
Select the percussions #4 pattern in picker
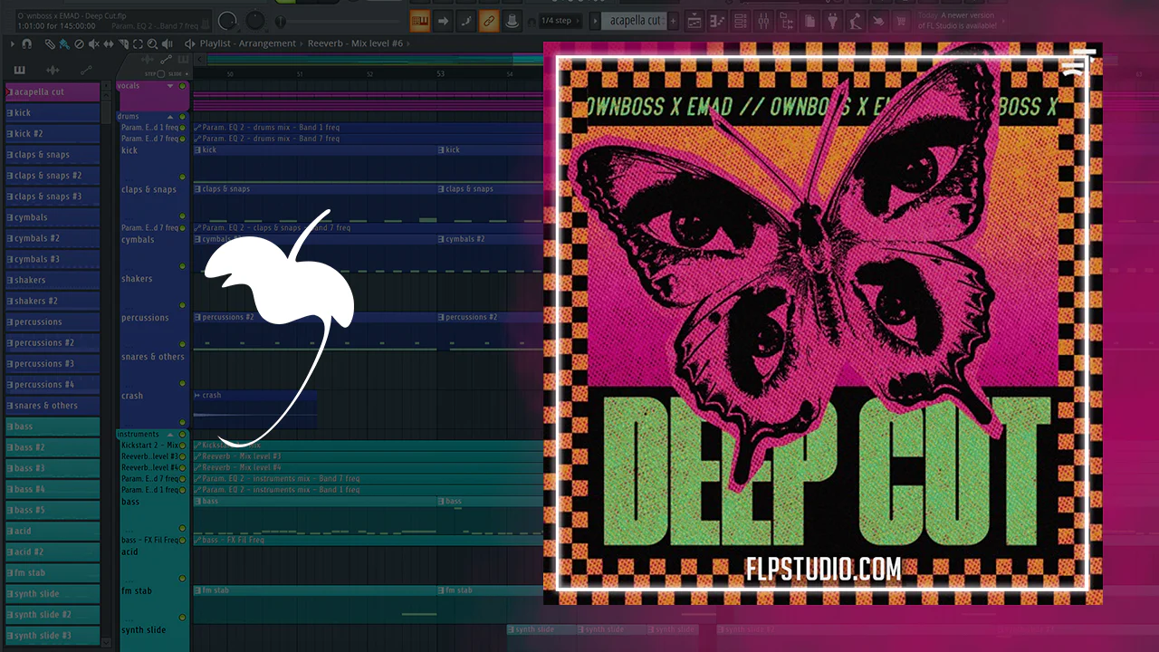tap(53, 385)
